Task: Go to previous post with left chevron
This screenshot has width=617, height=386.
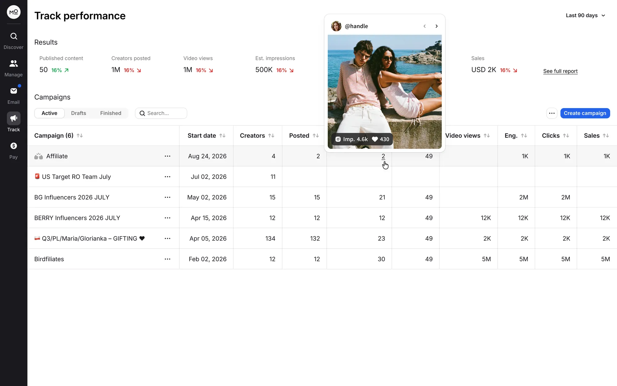Action: (424, 26)
